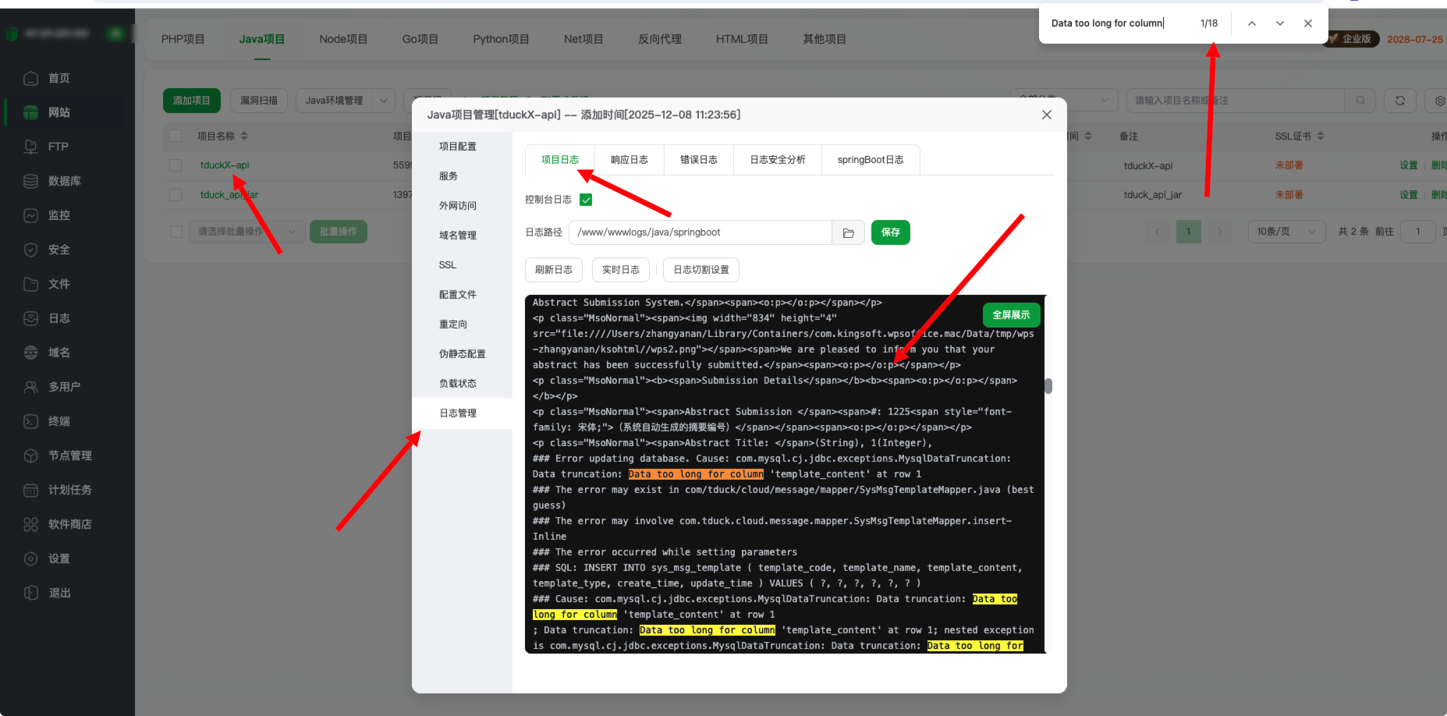Image resolution: width=1447 pixels, height=716 pixels.
Task: Open the 请选择批量操作 dropdown
Action: coord(246,232)
